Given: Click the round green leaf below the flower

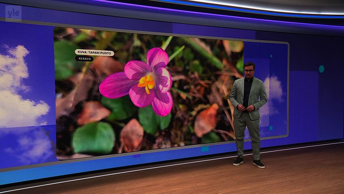Looking at the screenshot, I should [93, 138].
